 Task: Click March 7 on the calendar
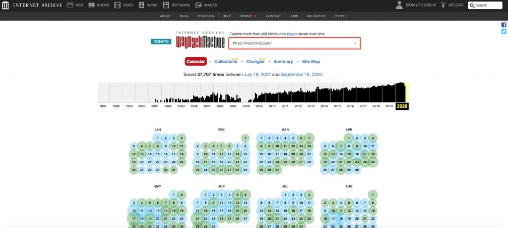tap(309, 138)
